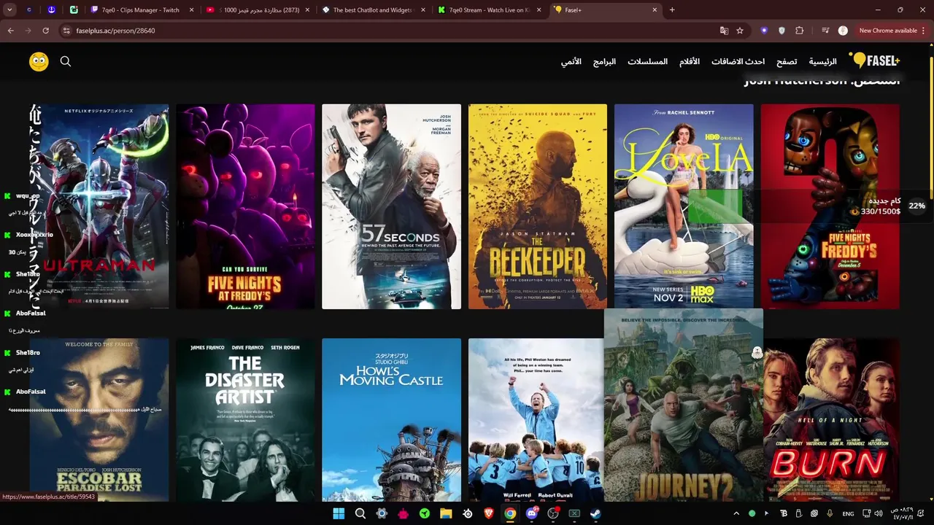This screenshot has width=934, height=525.
Task: Switch to the 7qe0 Stream Kick tab
Action: coord(489,10)
